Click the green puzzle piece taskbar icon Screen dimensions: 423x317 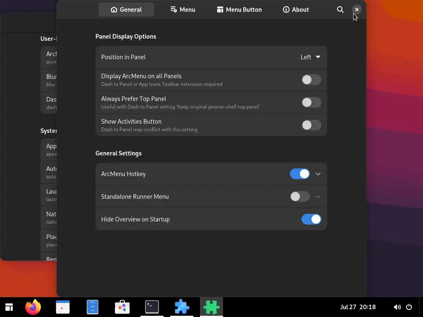[x=211, y=307]
